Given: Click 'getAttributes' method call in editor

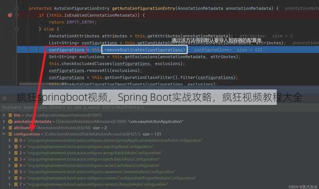Looking at the screenshot, I should pos(164,36).
